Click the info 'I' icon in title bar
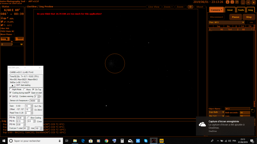257x144 pixels. click(x=232, y=2)
